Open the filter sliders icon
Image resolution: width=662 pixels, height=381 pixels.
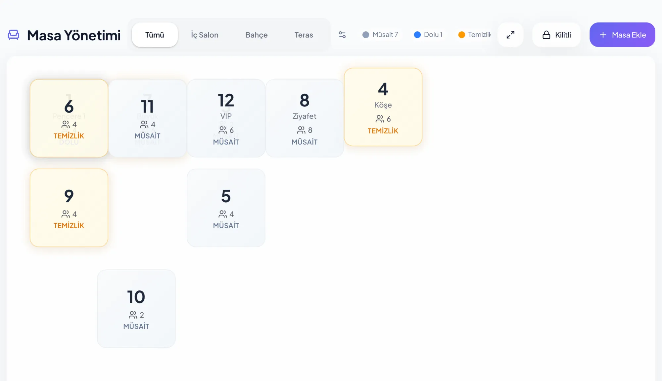342,35
